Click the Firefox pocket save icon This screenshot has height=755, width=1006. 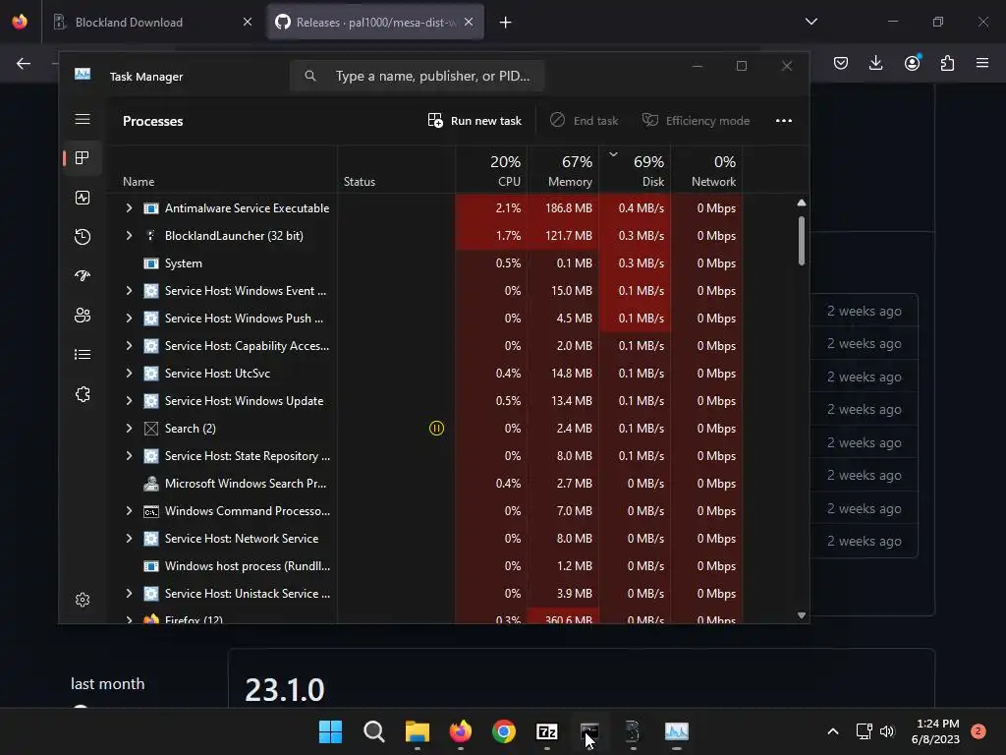[841, 63]
